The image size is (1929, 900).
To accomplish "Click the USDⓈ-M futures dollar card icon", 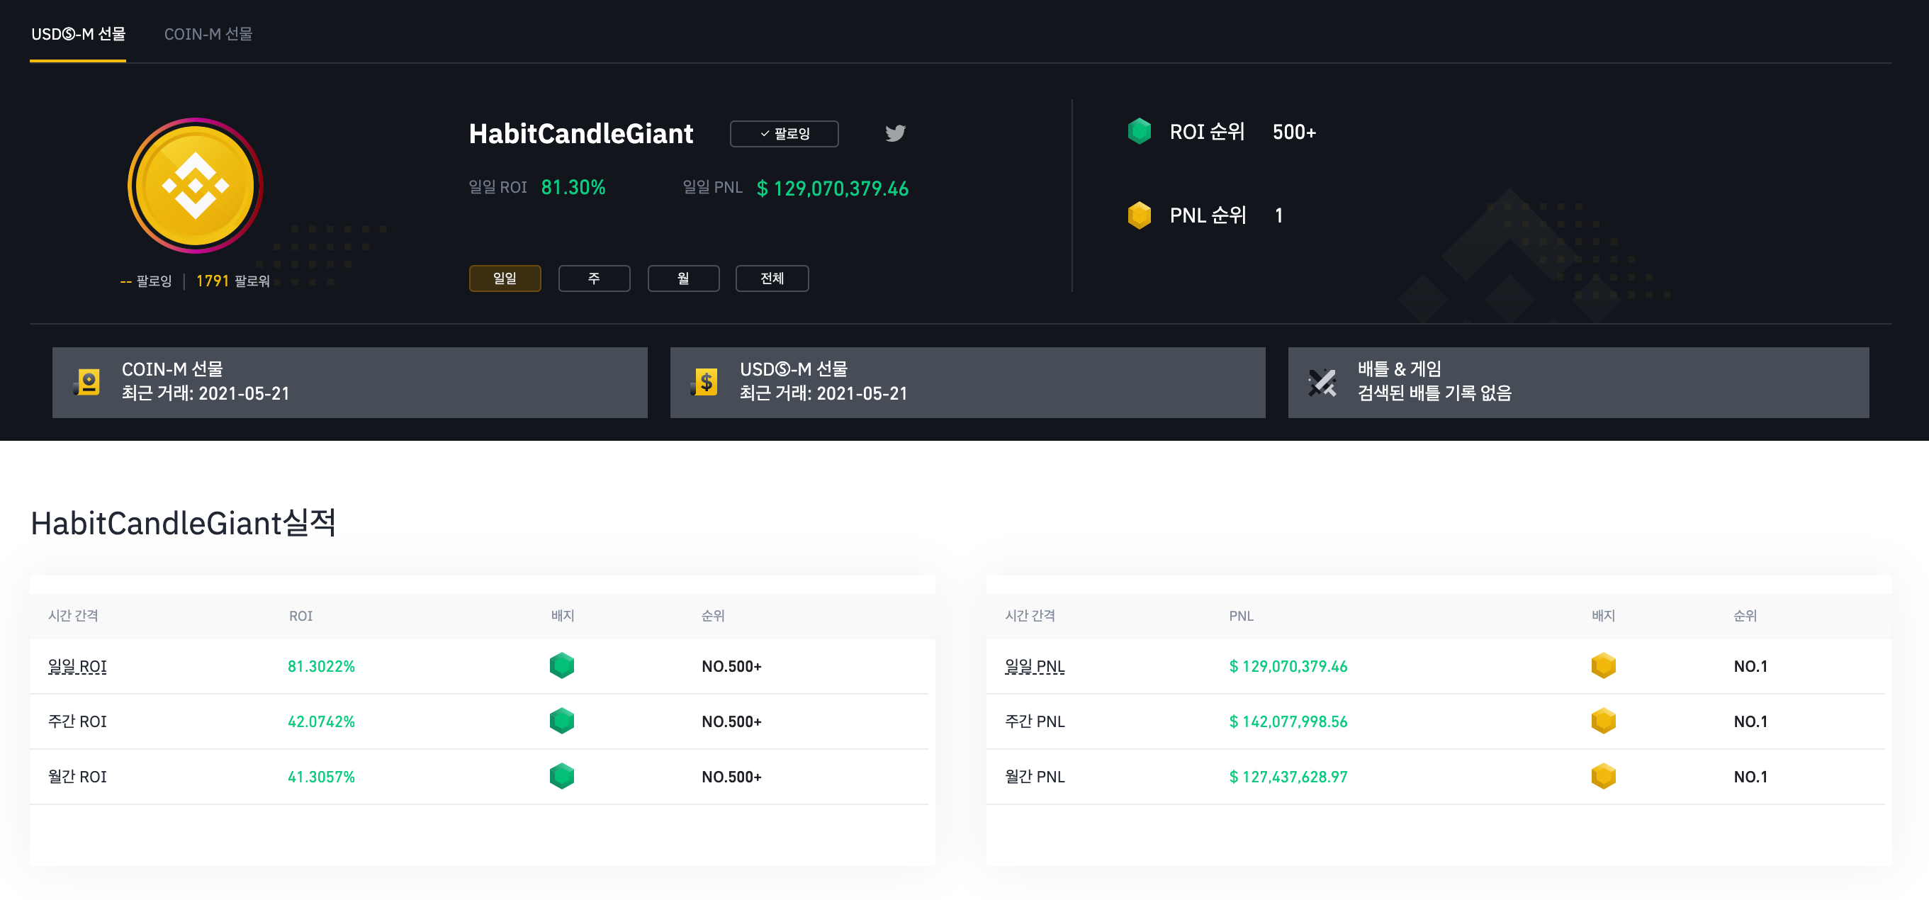I will [x=704, y=382].
